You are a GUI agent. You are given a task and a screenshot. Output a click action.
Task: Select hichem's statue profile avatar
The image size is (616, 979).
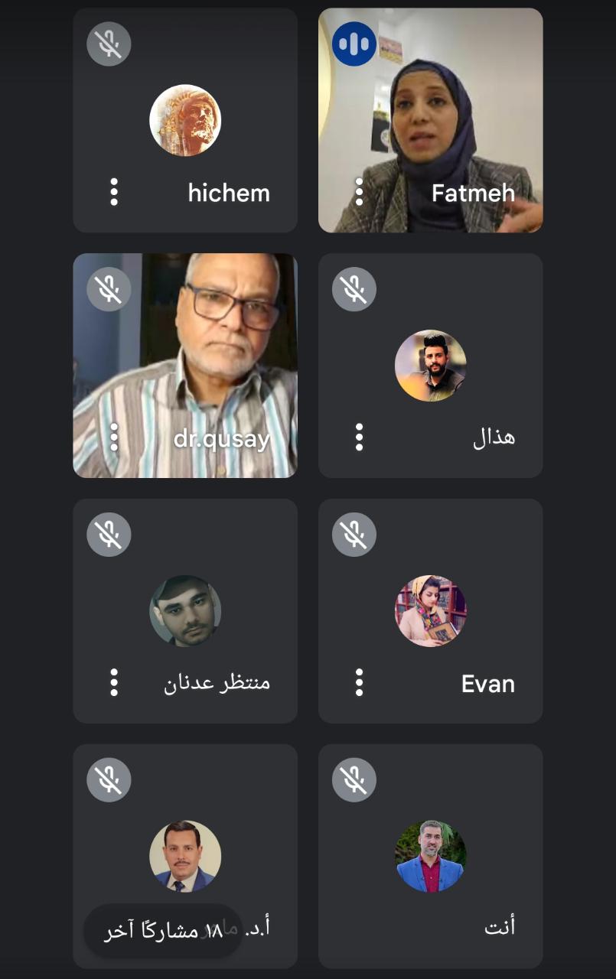(x=185, y=120)
